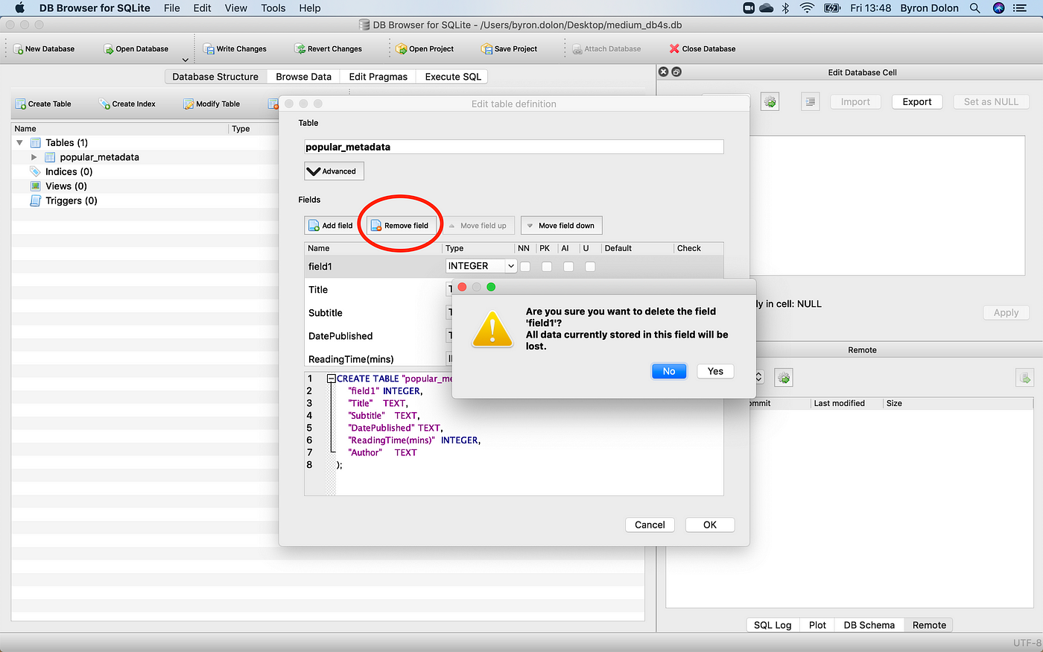Switch to the DB Schema tab
The height and width of the screenshot is (652, 1043).
(869, 625)
